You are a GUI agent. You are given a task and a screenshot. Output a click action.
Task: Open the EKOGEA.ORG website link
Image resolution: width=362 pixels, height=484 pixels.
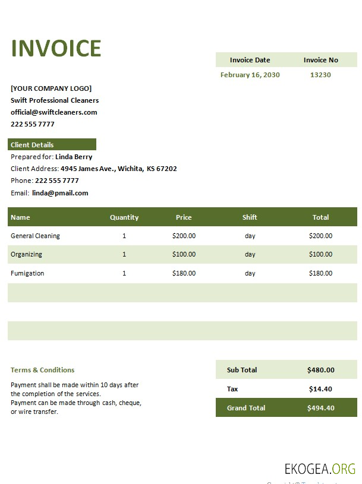coord(319,469)
